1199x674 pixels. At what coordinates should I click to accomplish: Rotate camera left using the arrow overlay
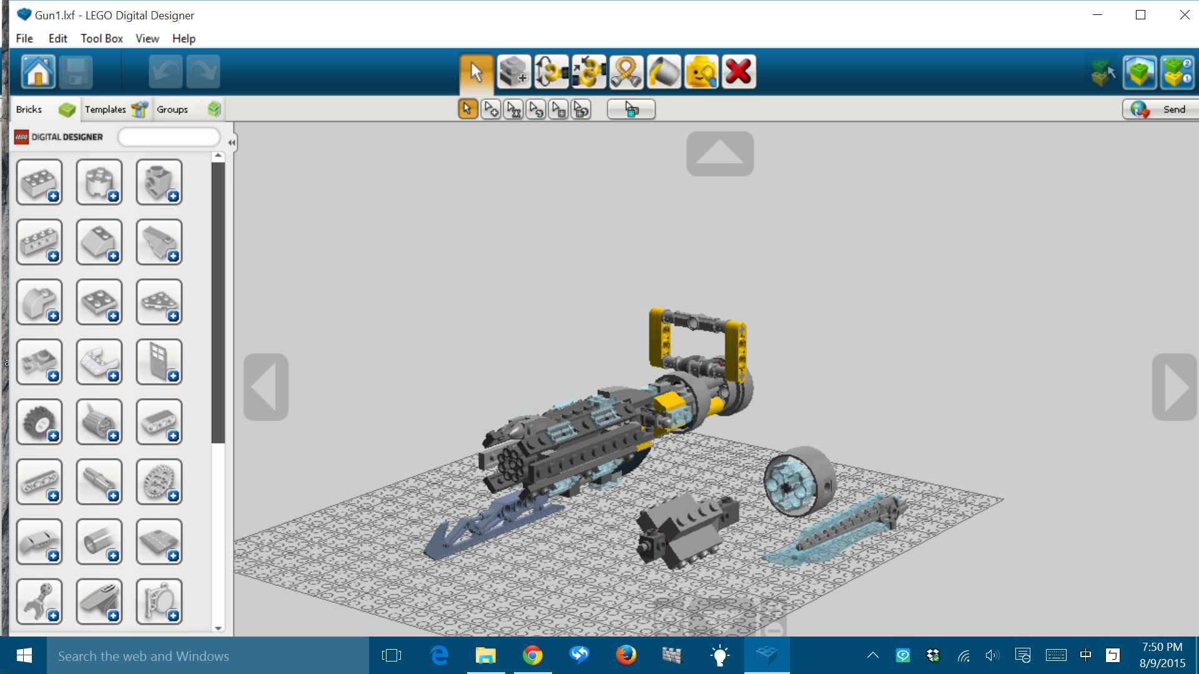pos(265,387)
